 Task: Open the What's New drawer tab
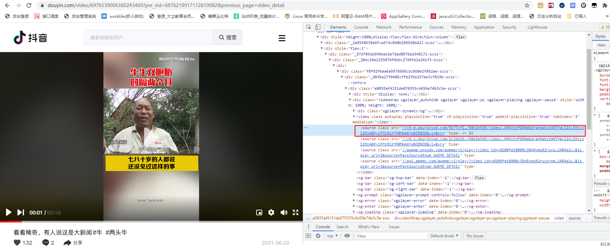click(369, 227)
